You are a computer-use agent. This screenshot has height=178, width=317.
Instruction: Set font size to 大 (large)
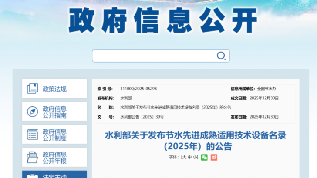[184, 157]
